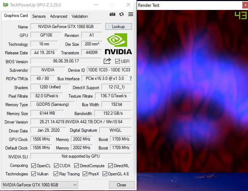Click the Release Date Jul 19, 2016

pyautogui.click(x=44, y=53)
